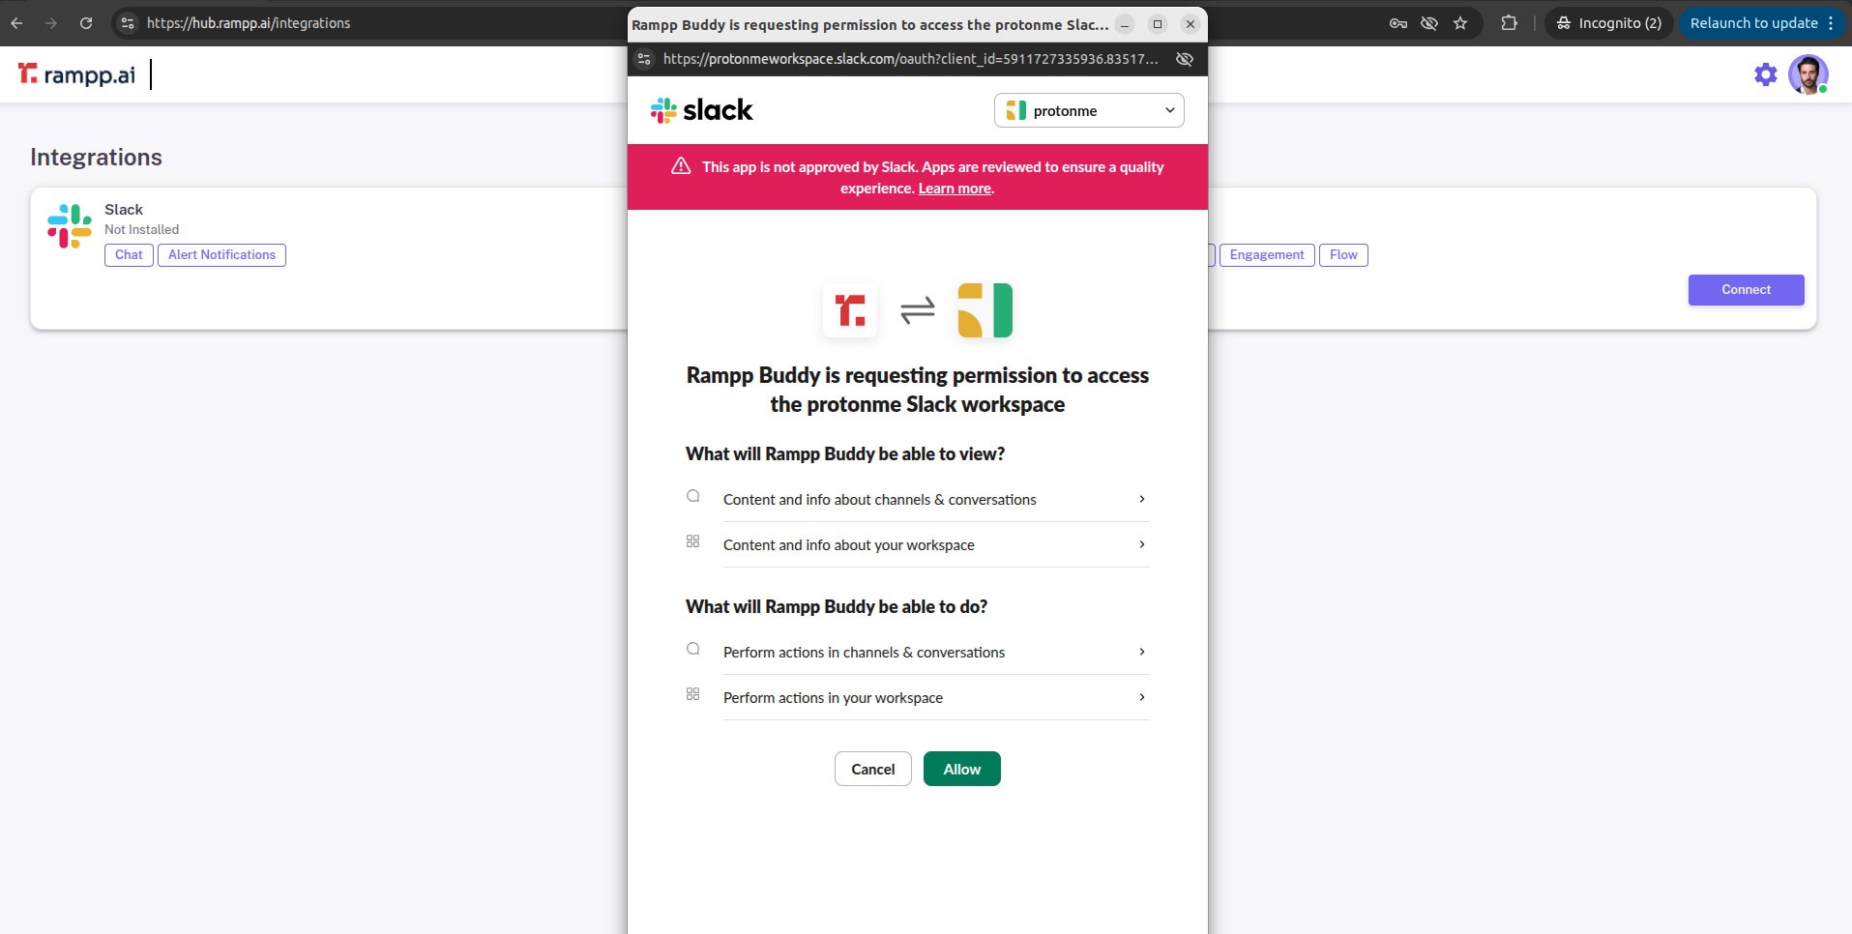Open the protonme workspace dropdown

click(x=1088, y=110)
